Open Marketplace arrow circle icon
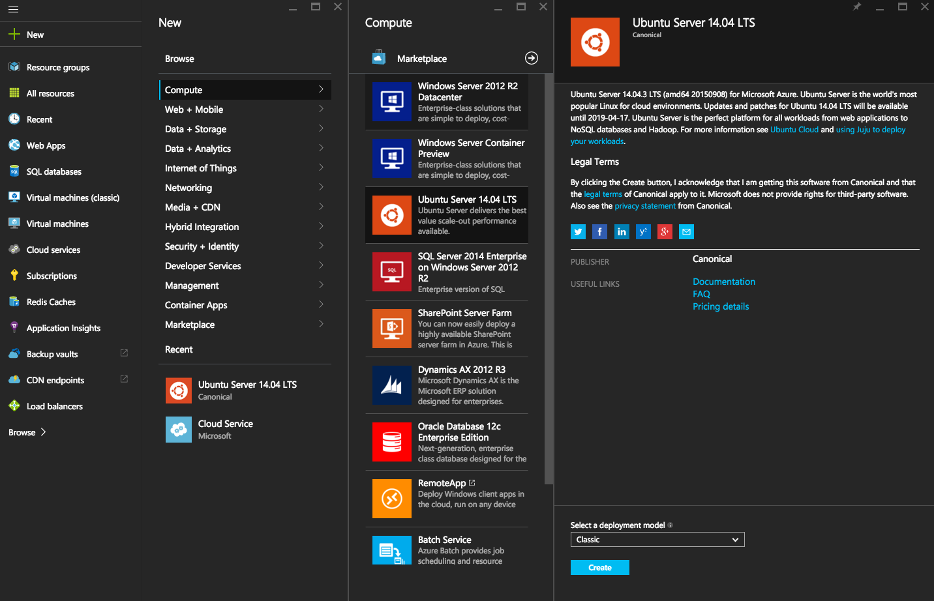This screenshot has height=601, width=934. click(x=532, y=58)
